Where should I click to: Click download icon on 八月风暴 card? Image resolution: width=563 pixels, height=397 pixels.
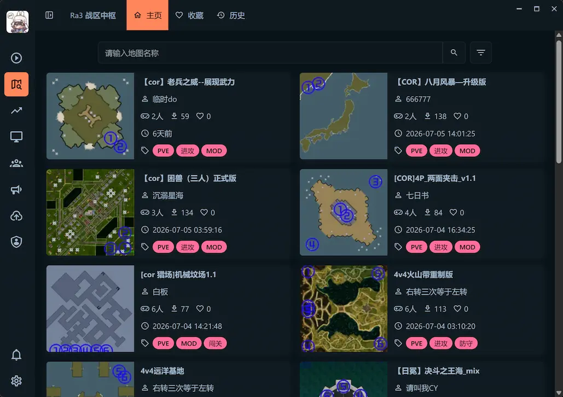pyautogui.click(x=427, y=116)
